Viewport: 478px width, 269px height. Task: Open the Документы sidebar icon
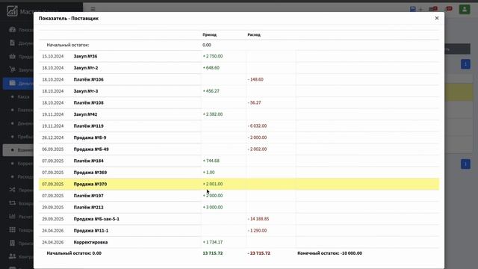pos(12,43)
